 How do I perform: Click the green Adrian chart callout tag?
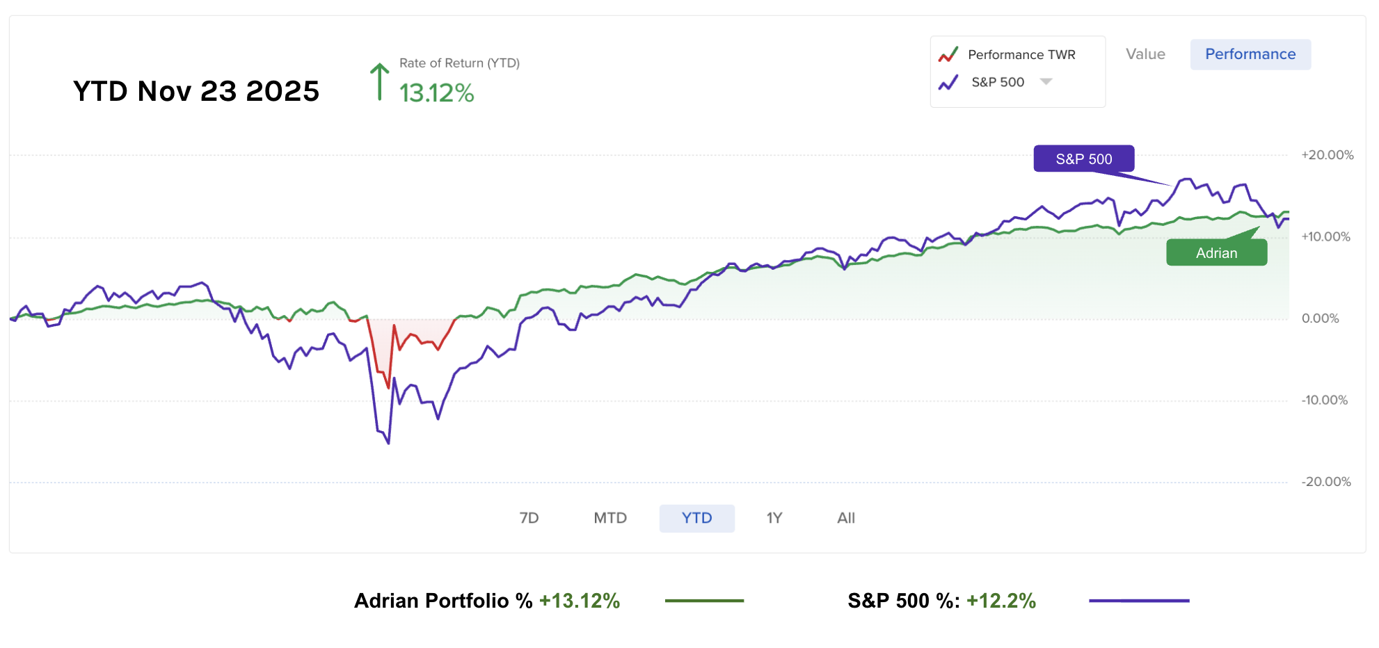[1216, 253]
